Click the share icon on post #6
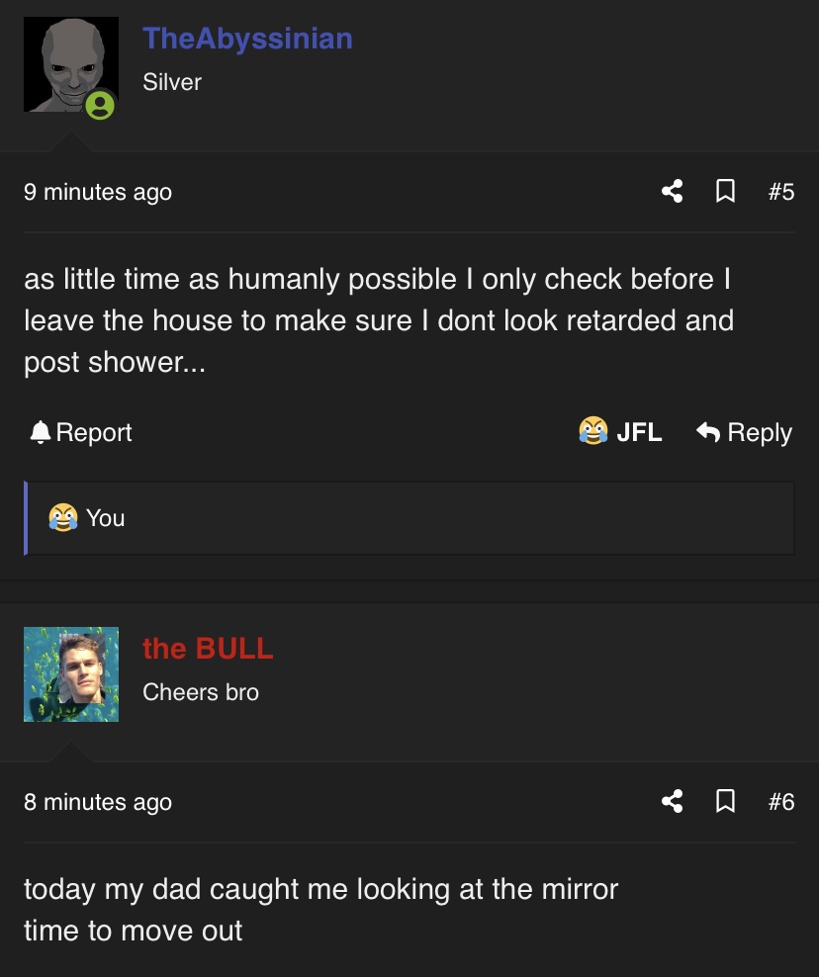This screenshot has height=977, width=819. (672, 801)
